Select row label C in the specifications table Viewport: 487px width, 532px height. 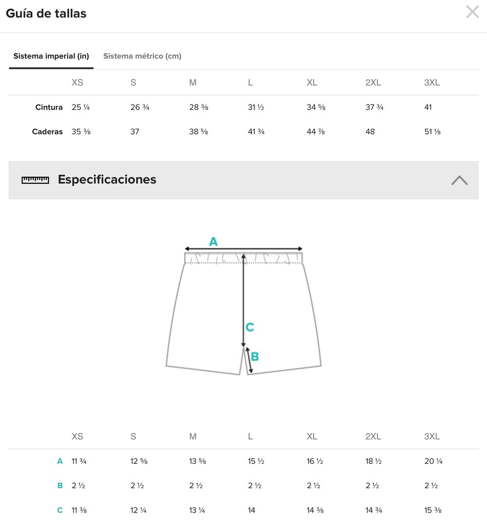tap(60, 511)
